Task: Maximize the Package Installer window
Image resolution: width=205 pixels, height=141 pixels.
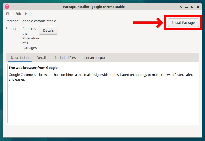Action: pos(192,7)
